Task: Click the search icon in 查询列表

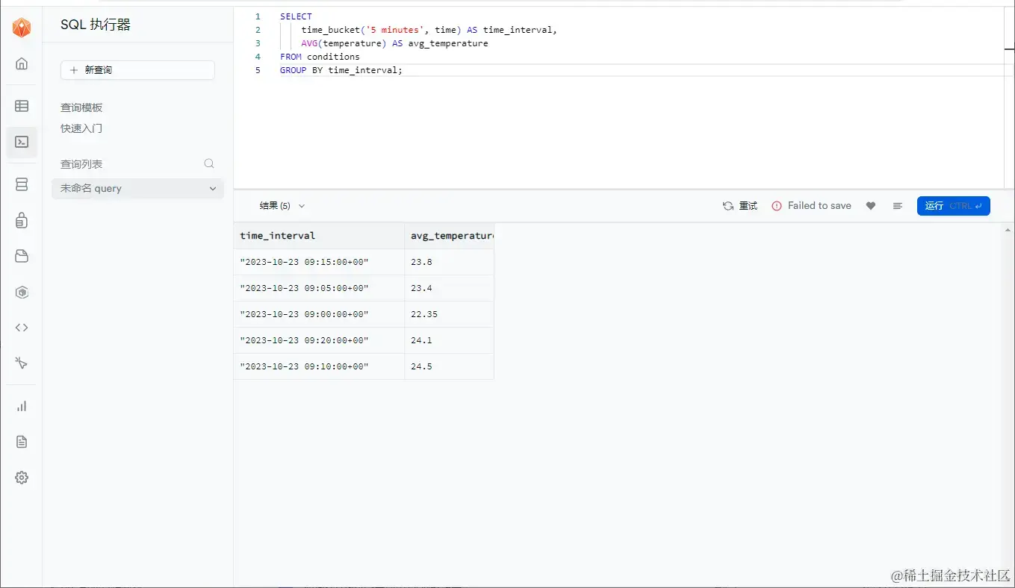Action: click(209, 163)
